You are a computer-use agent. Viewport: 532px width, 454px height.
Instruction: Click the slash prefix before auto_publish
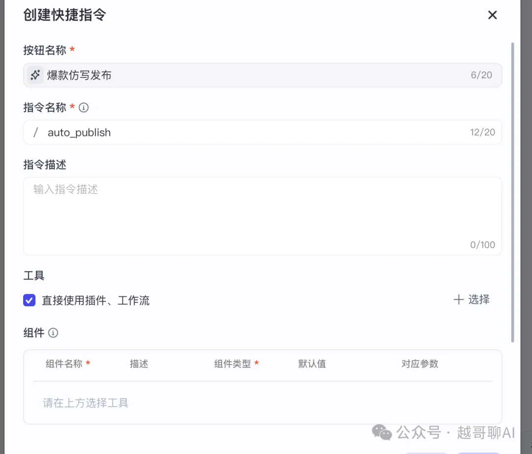pyautogui.click(x=35, y=132)
